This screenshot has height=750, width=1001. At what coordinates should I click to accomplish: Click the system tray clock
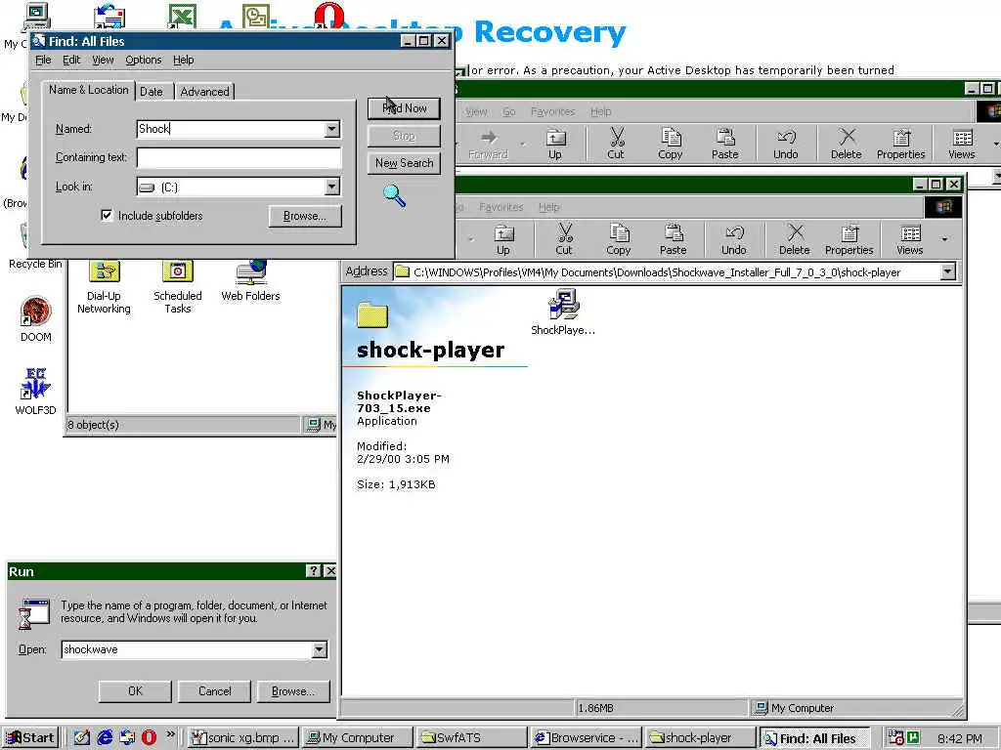[960, 738]
